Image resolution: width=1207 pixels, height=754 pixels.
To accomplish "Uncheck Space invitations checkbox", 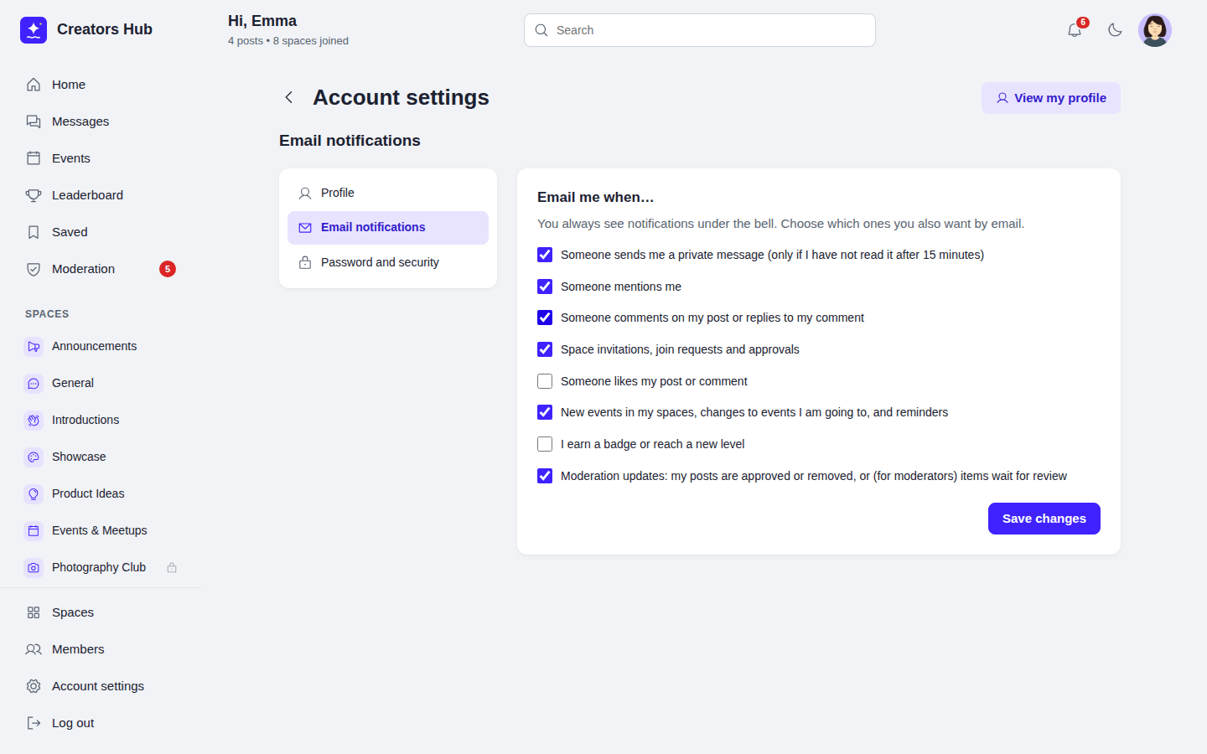I will [545, 349].
